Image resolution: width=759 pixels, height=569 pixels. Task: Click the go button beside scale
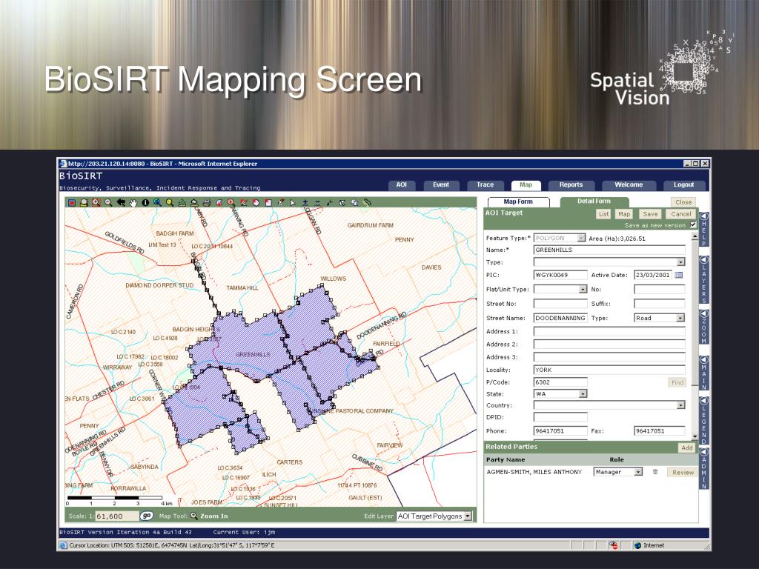click(147, 516)
